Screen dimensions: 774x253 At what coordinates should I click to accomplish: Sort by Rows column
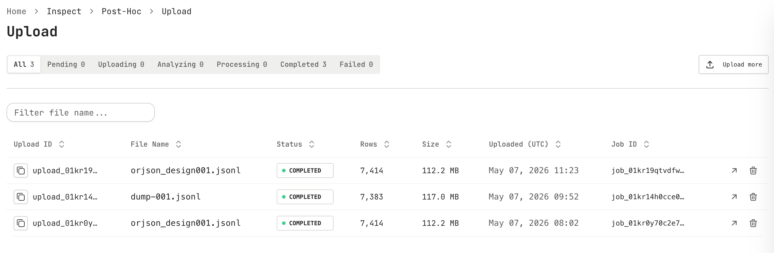coord(375,144)
